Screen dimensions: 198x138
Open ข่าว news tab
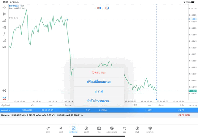click(99, 129)
